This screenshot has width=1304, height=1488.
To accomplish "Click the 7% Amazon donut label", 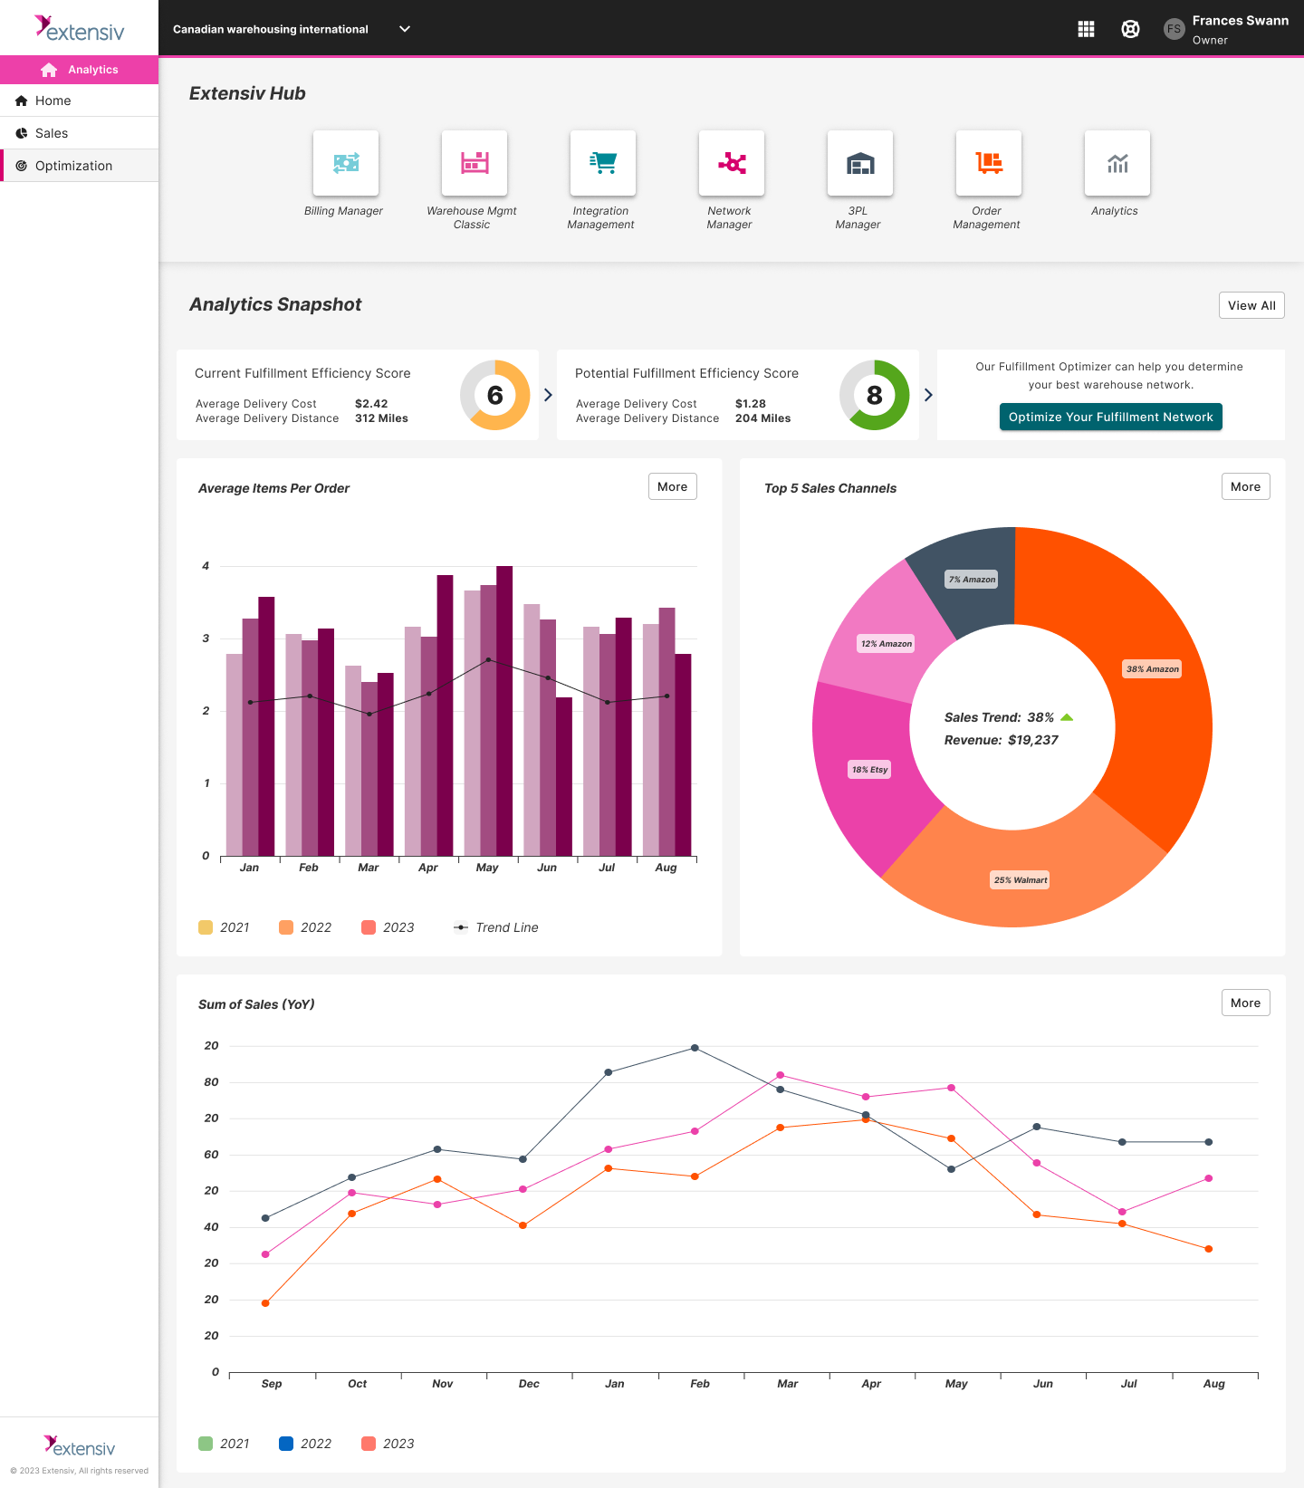I will click(x=972, y=580).
